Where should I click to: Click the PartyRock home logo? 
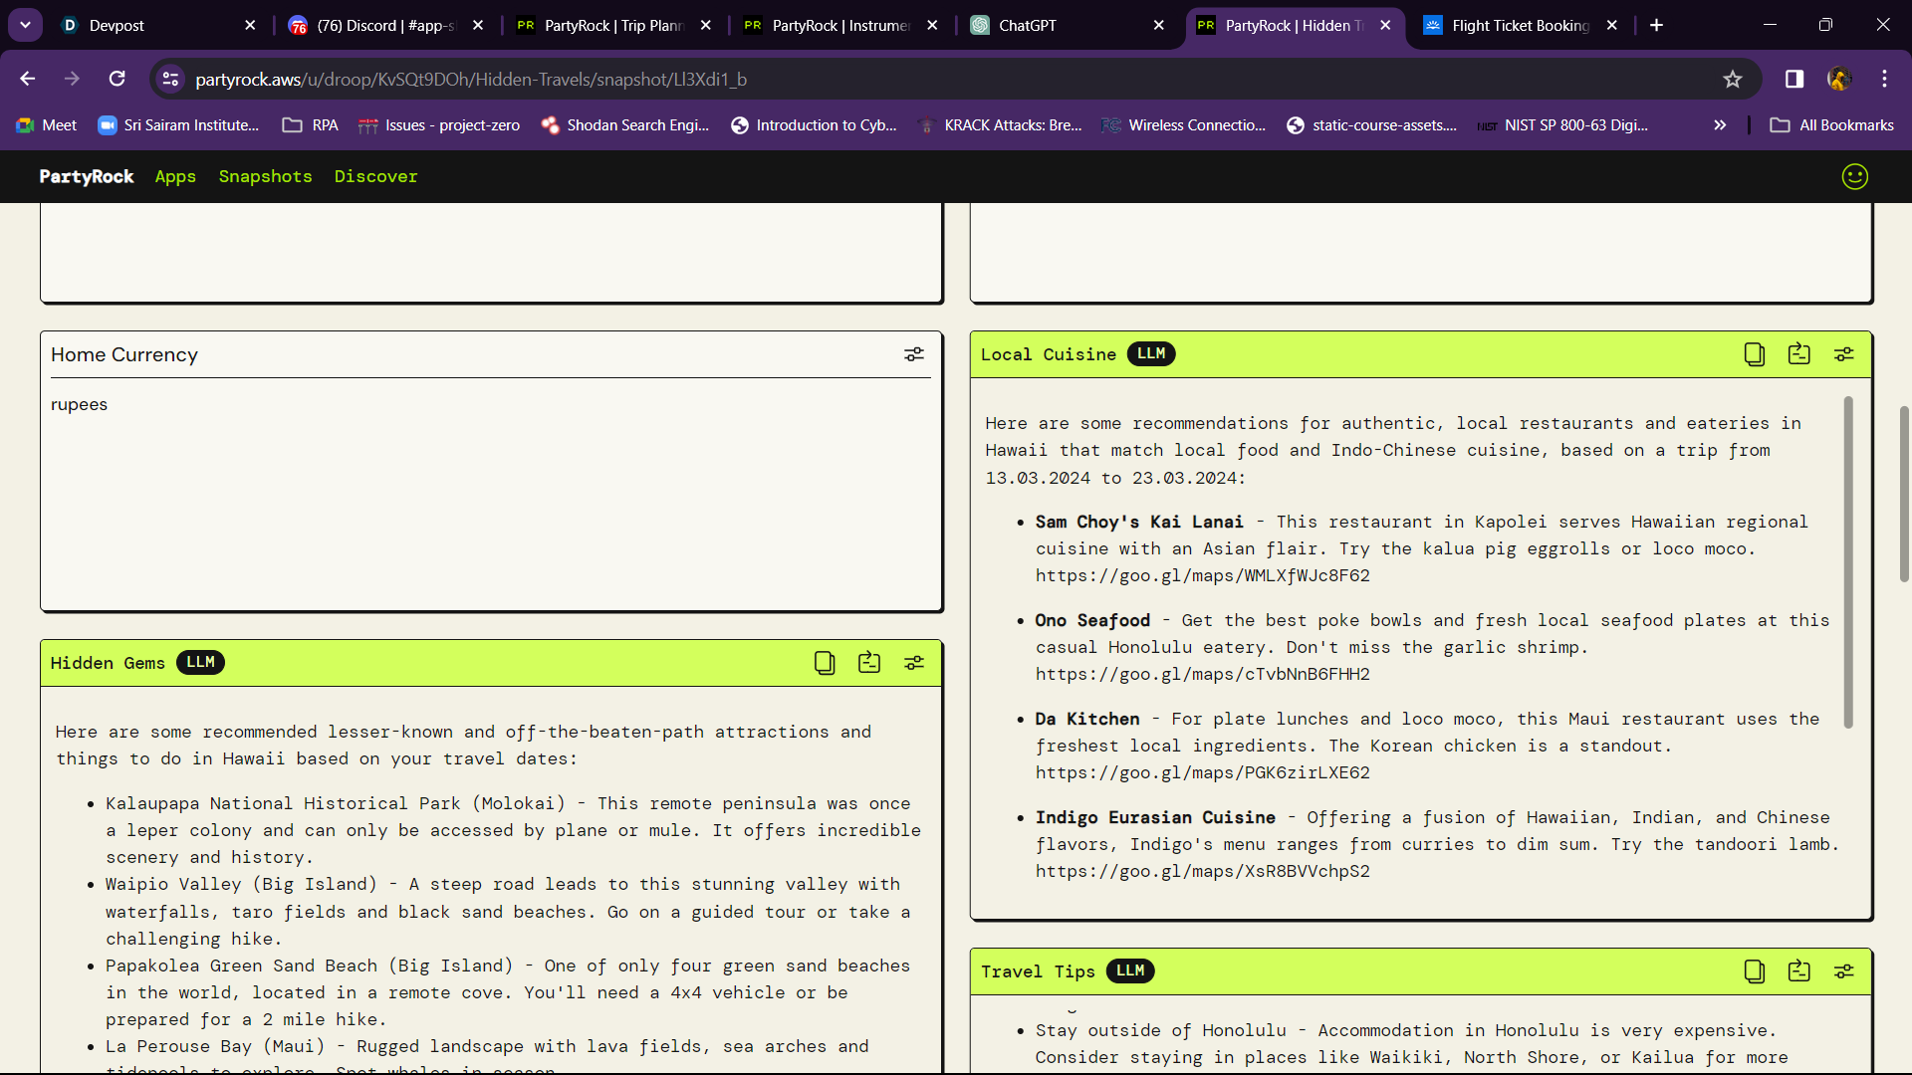[x=87, y=176]
